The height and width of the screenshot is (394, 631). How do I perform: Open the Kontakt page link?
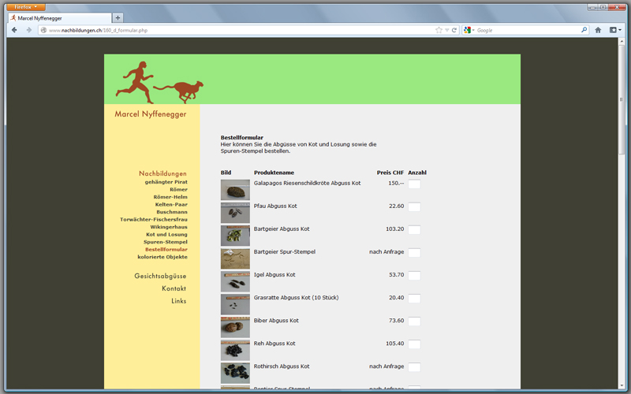tap(174, 288)
